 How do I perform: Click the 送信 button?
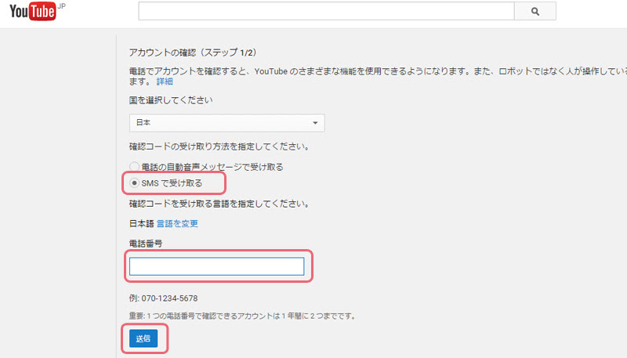point(143,338)
